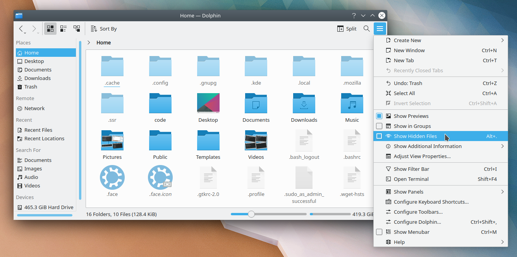Uncheck the Show Previews checkbox

pos(379,116)
